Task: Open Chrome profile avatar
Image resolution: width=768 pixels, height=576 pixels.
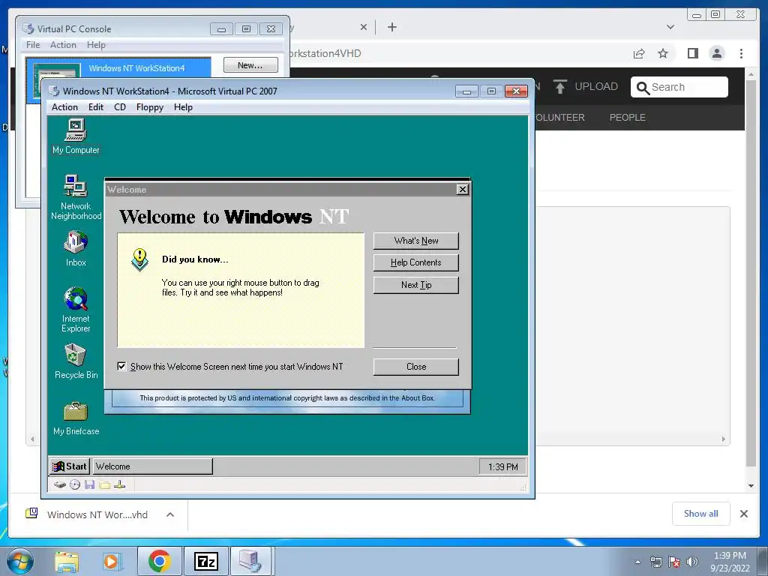Action: (x=717, y=53)
